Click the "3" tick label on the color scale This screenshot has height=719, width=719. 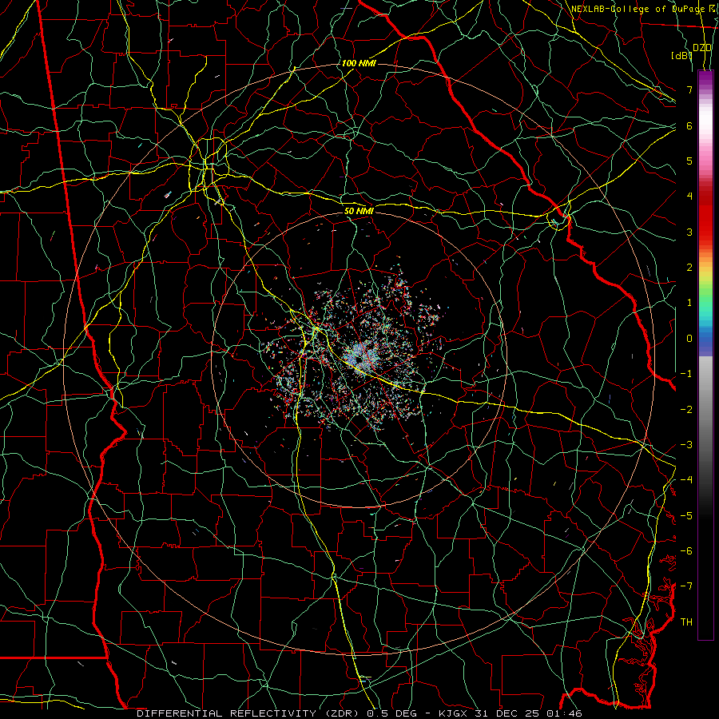coord(689,232)
